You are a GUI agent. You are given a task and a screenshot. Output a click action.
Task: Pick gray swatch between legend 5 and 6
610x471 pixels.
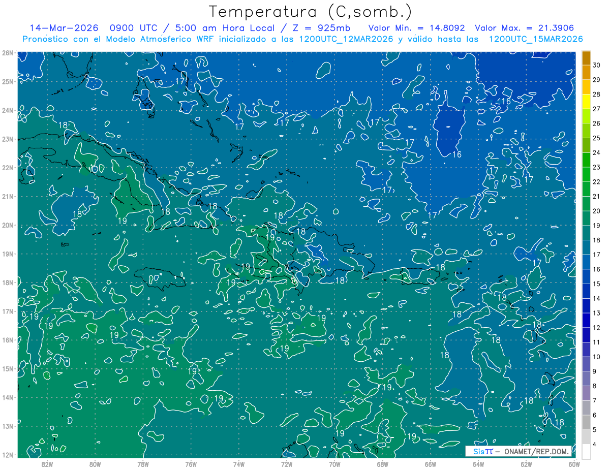click(x=587, y=422)
